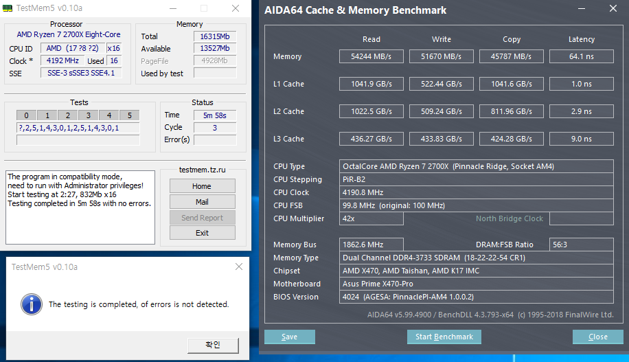The height and width of the screenshot is (362, 629).
Task: Click Motherboard value Asus Prime X470-Pro
Action: tap(476, 284)
